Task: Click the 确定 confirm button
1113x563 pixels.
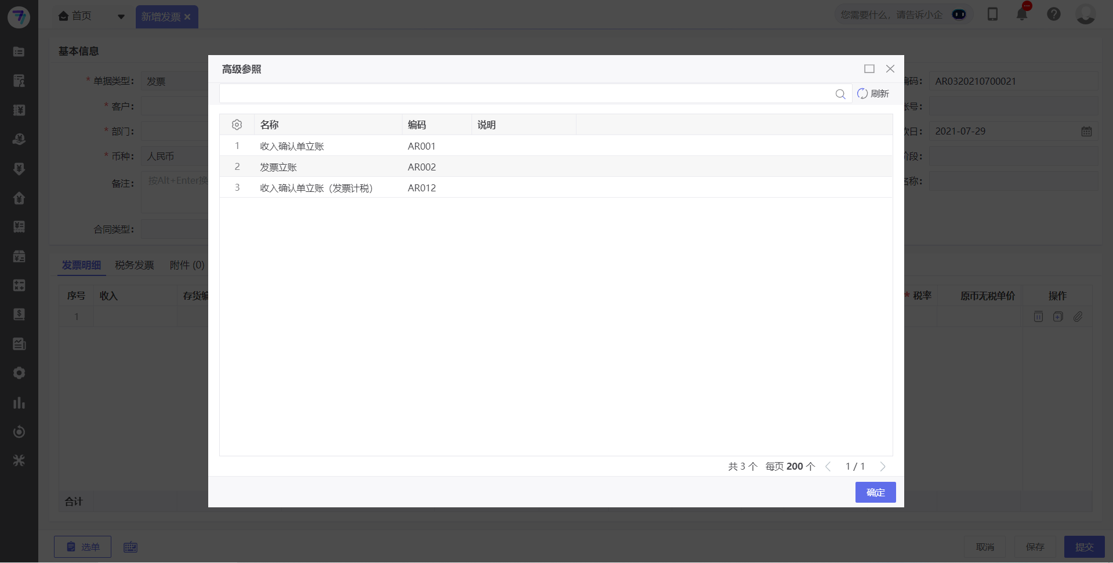Action: [x=875, y=492]
